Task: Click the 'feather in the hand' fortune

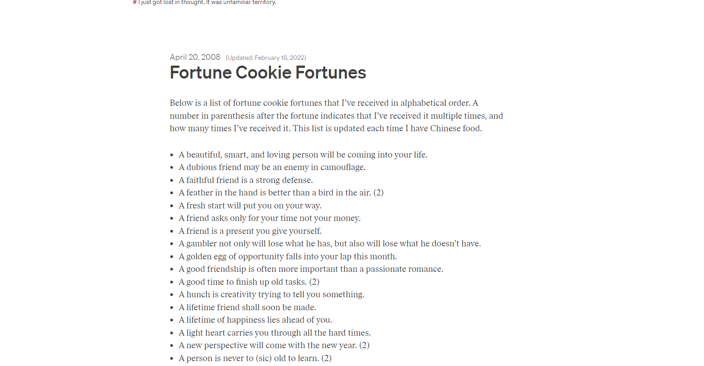Action: tap(281, 193)
